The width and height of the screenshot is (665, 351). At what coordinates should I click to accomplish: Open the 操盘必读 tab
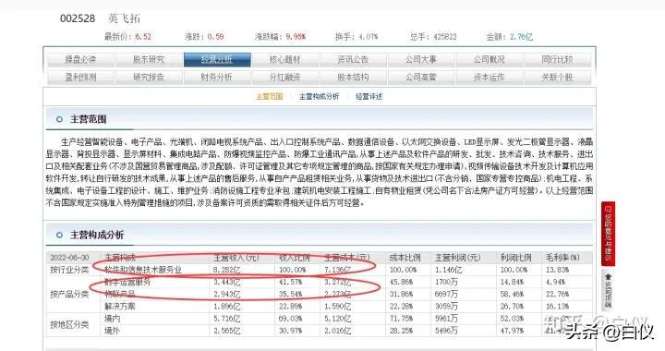(80, 60)
